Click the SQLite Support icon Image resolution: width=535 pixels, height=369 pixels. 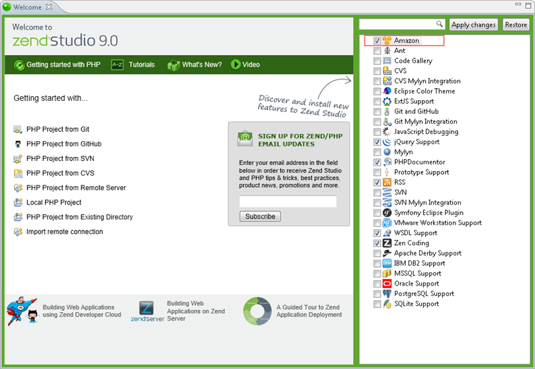pos(387,304)
